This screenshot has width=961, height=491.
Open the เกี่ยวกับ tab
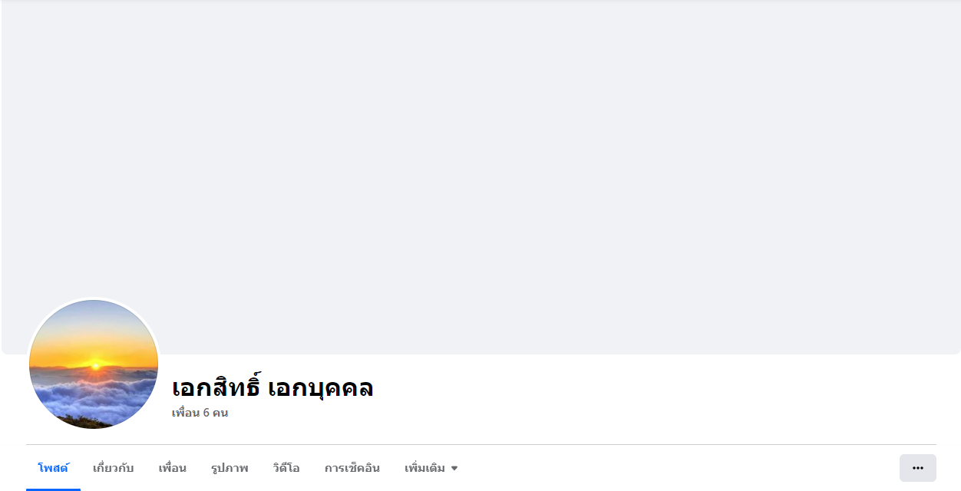(x=114, y=468)
